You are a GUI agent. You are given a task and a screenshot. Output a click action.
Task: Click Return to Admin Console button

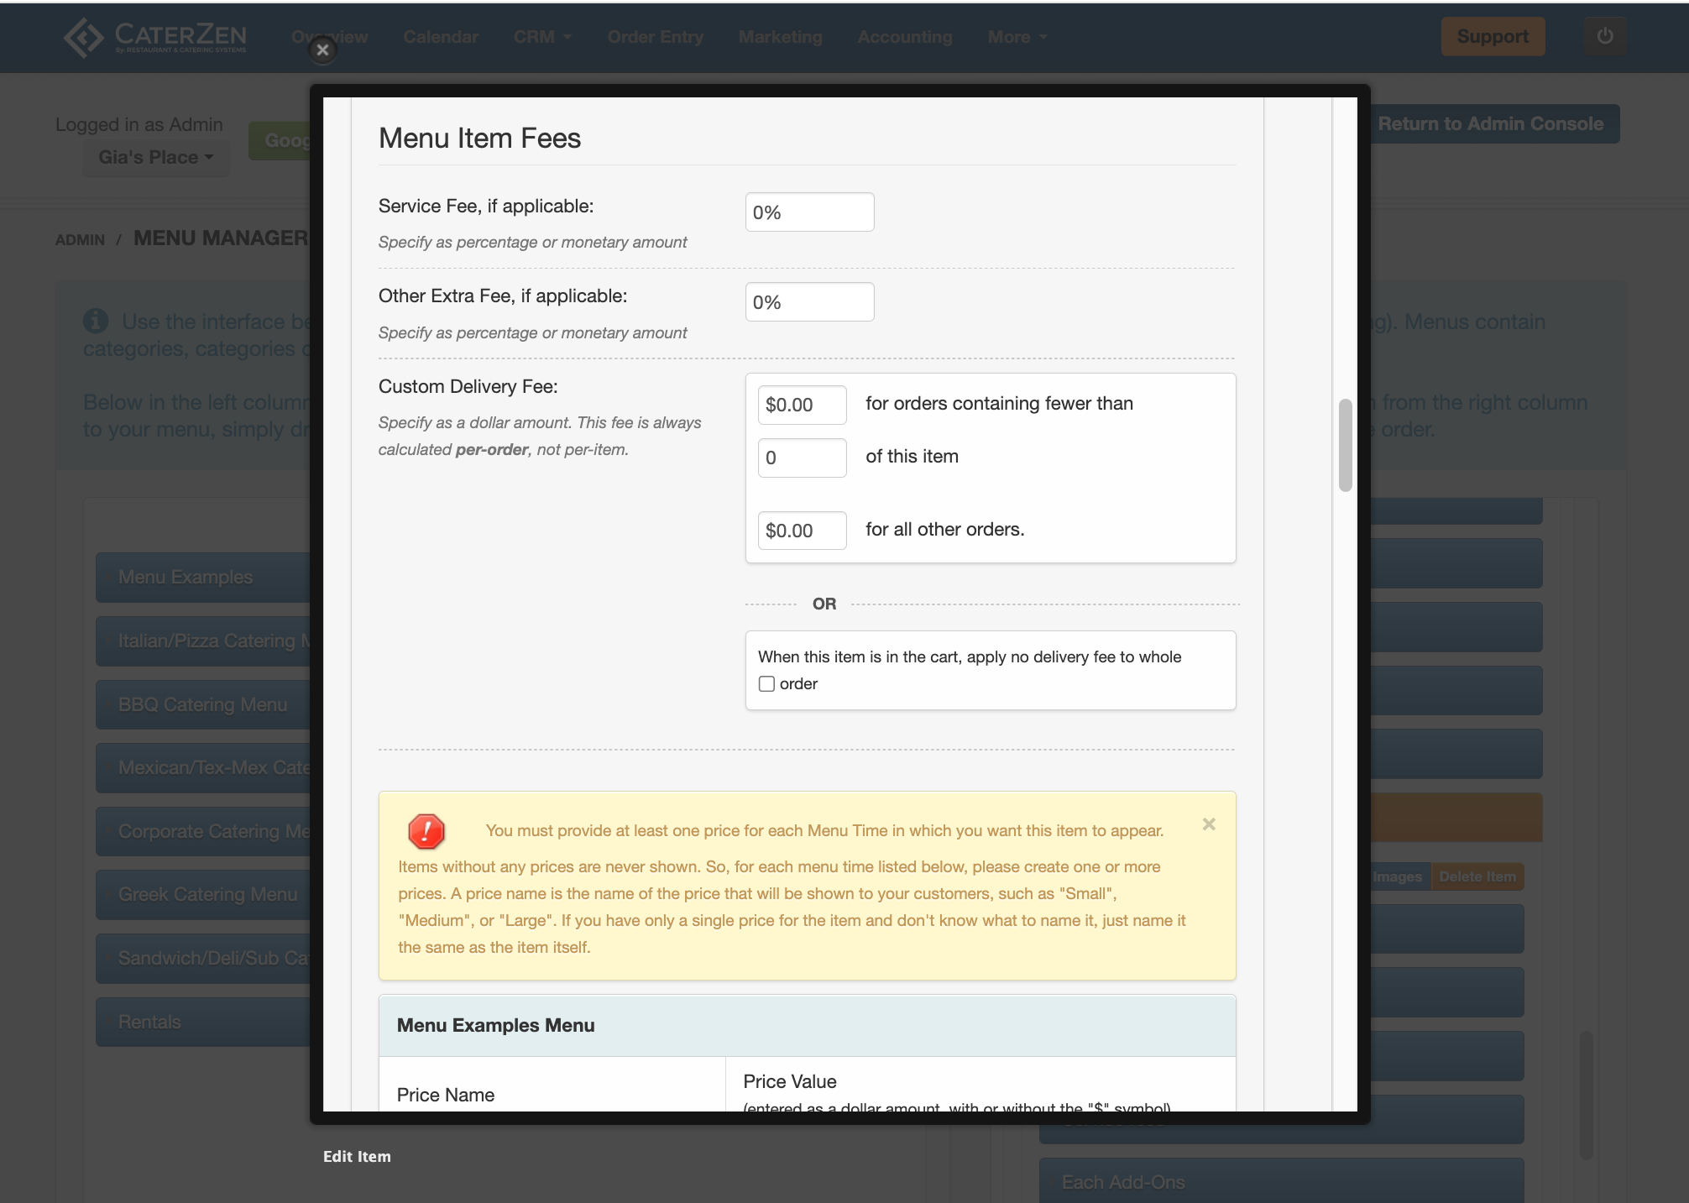1490,124
